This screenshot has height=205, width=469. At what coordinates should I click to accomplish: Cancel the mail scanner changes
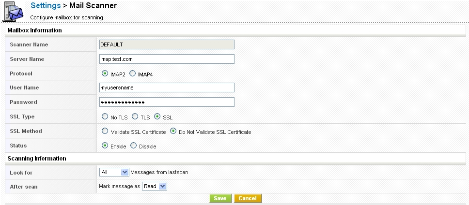(248, 198)
